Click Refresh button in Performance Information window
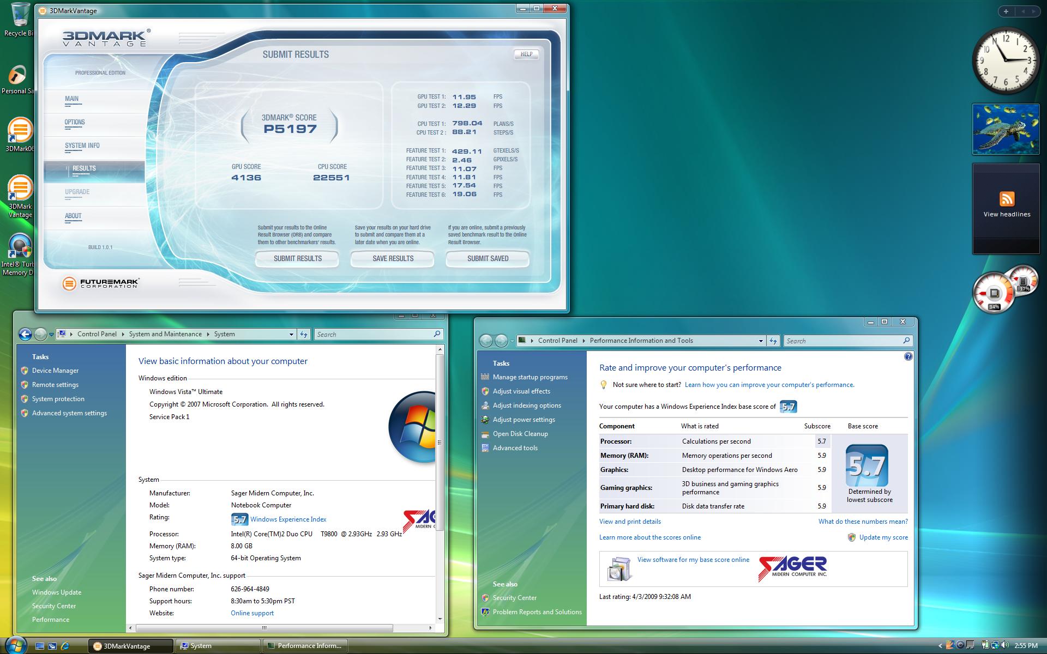The image size is (1047, 654). [773, 341]
